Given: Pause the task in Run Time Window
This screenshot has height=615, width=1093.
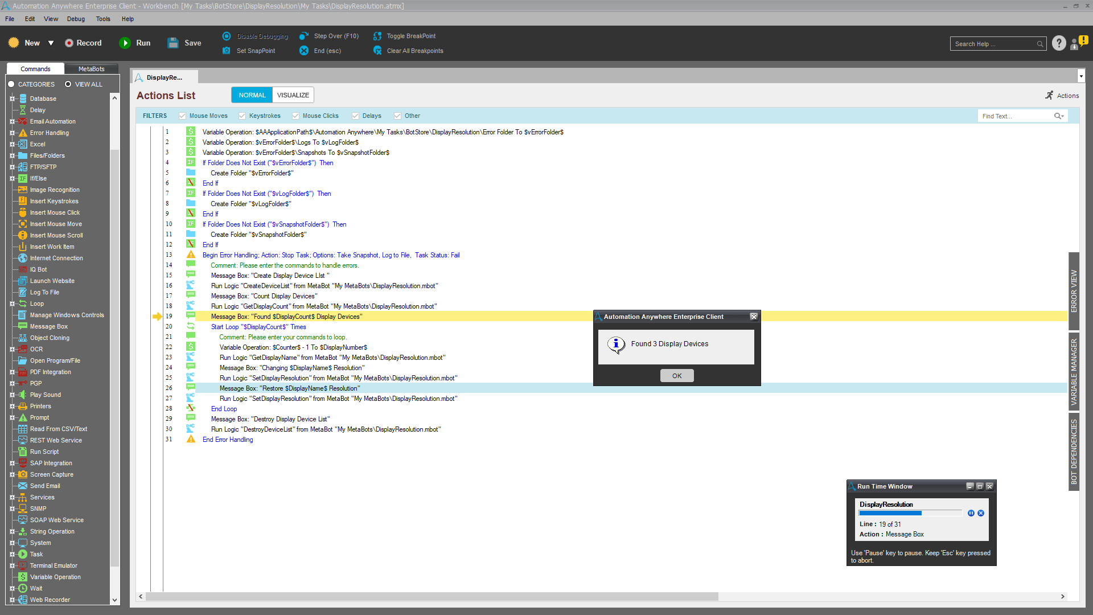Looking at the screenshot, I should (x=971, y=513).
